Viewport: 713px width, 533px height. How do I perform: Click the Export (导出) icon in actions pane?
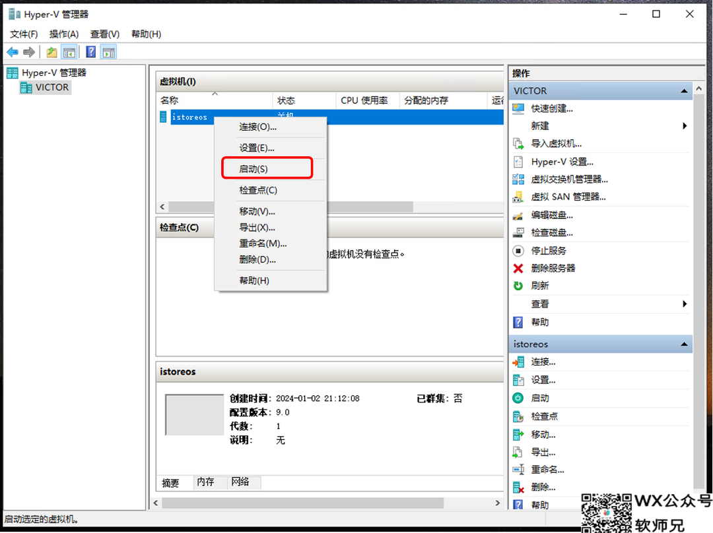coord(518,452)
